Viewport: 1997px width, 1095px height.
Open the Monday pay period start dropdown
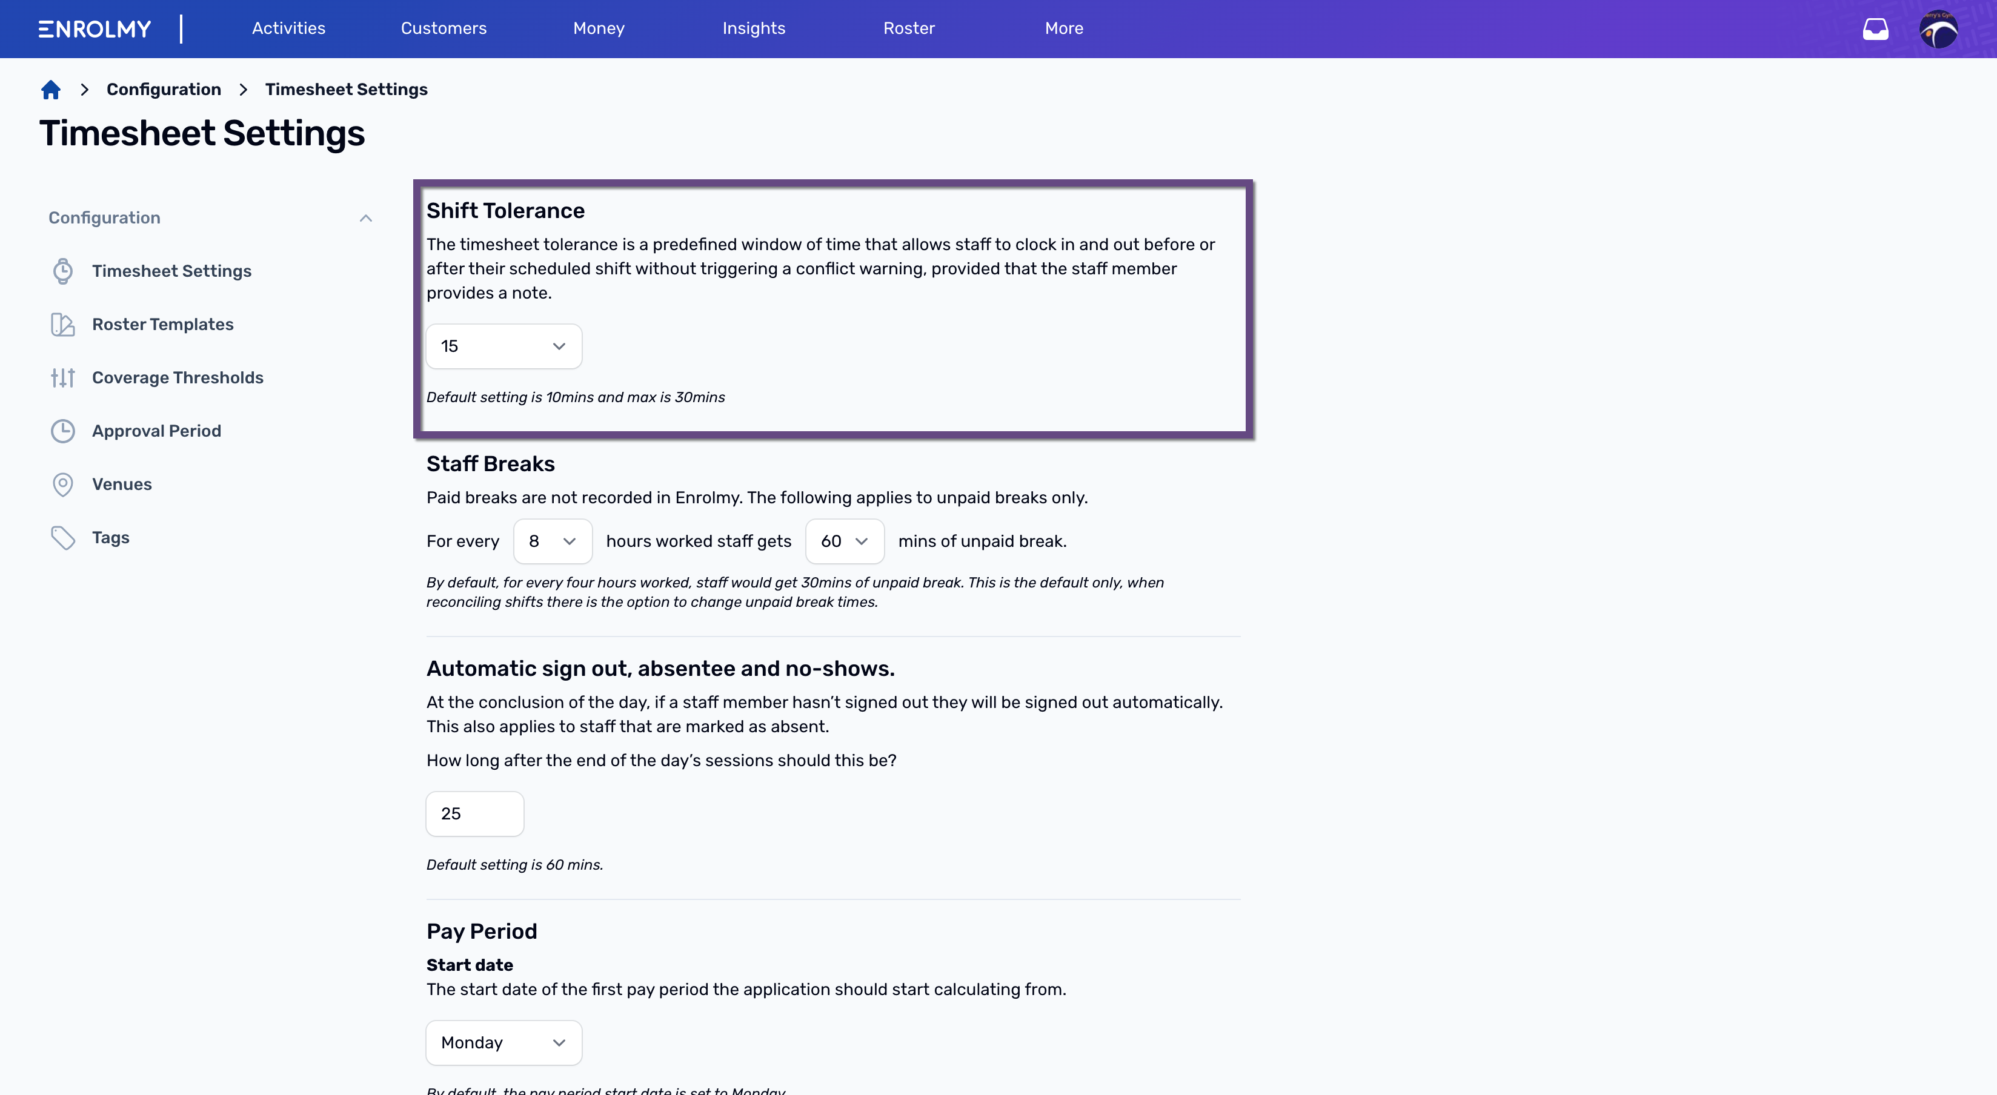click(504, 1043)
